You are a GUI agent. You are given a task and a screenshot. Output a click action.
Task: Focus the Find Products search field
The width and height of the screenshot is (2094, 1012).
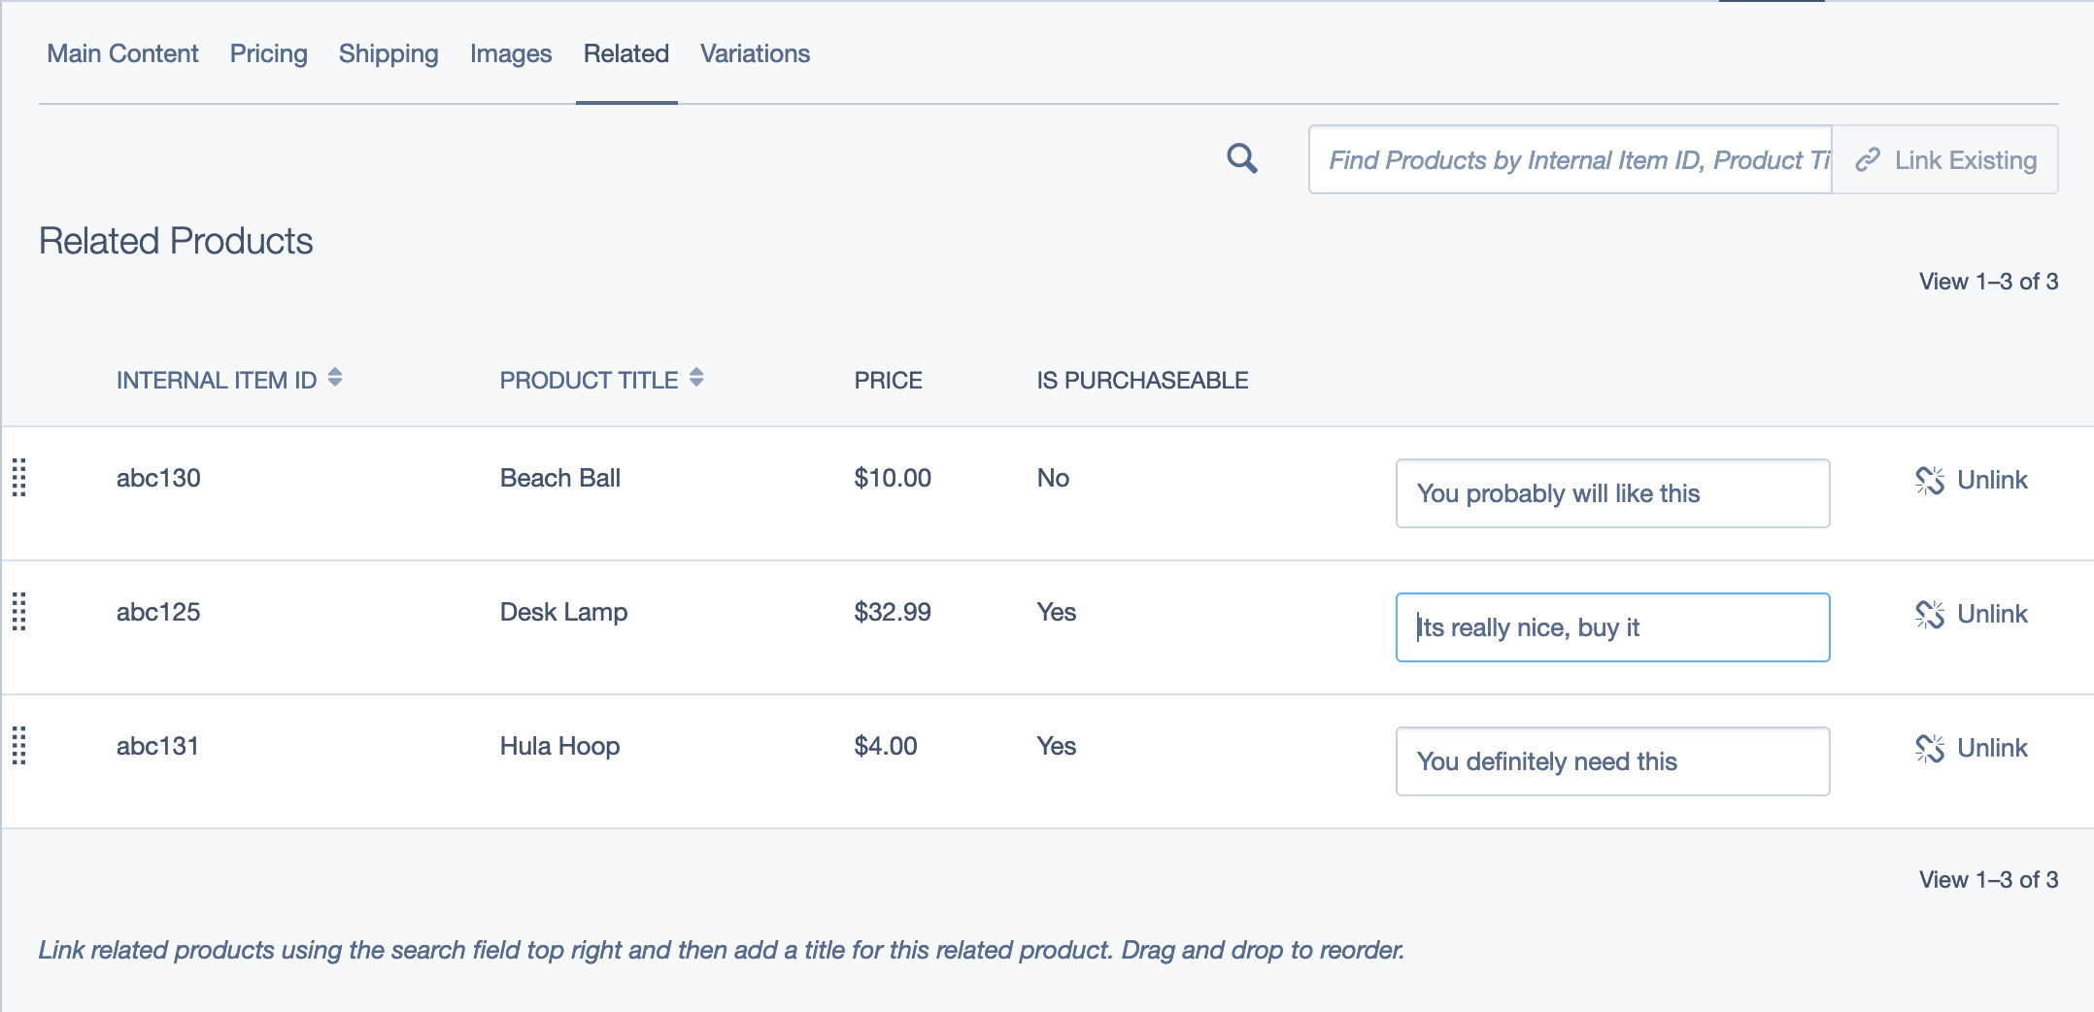tap(1570, 160)
